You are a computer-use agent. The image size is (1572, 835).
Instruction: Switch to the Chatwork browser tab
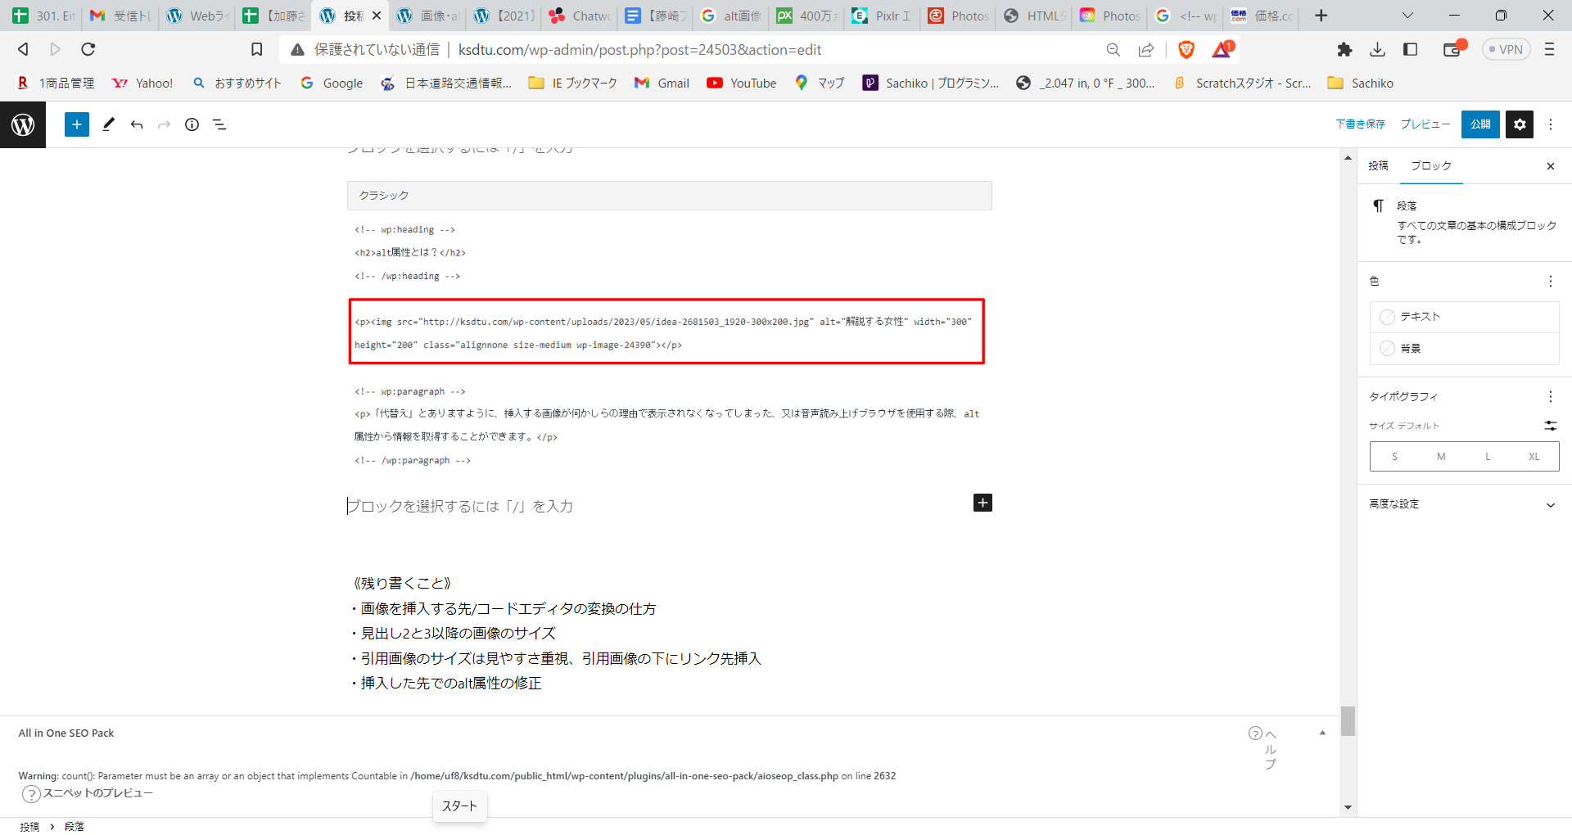point(580,16)
